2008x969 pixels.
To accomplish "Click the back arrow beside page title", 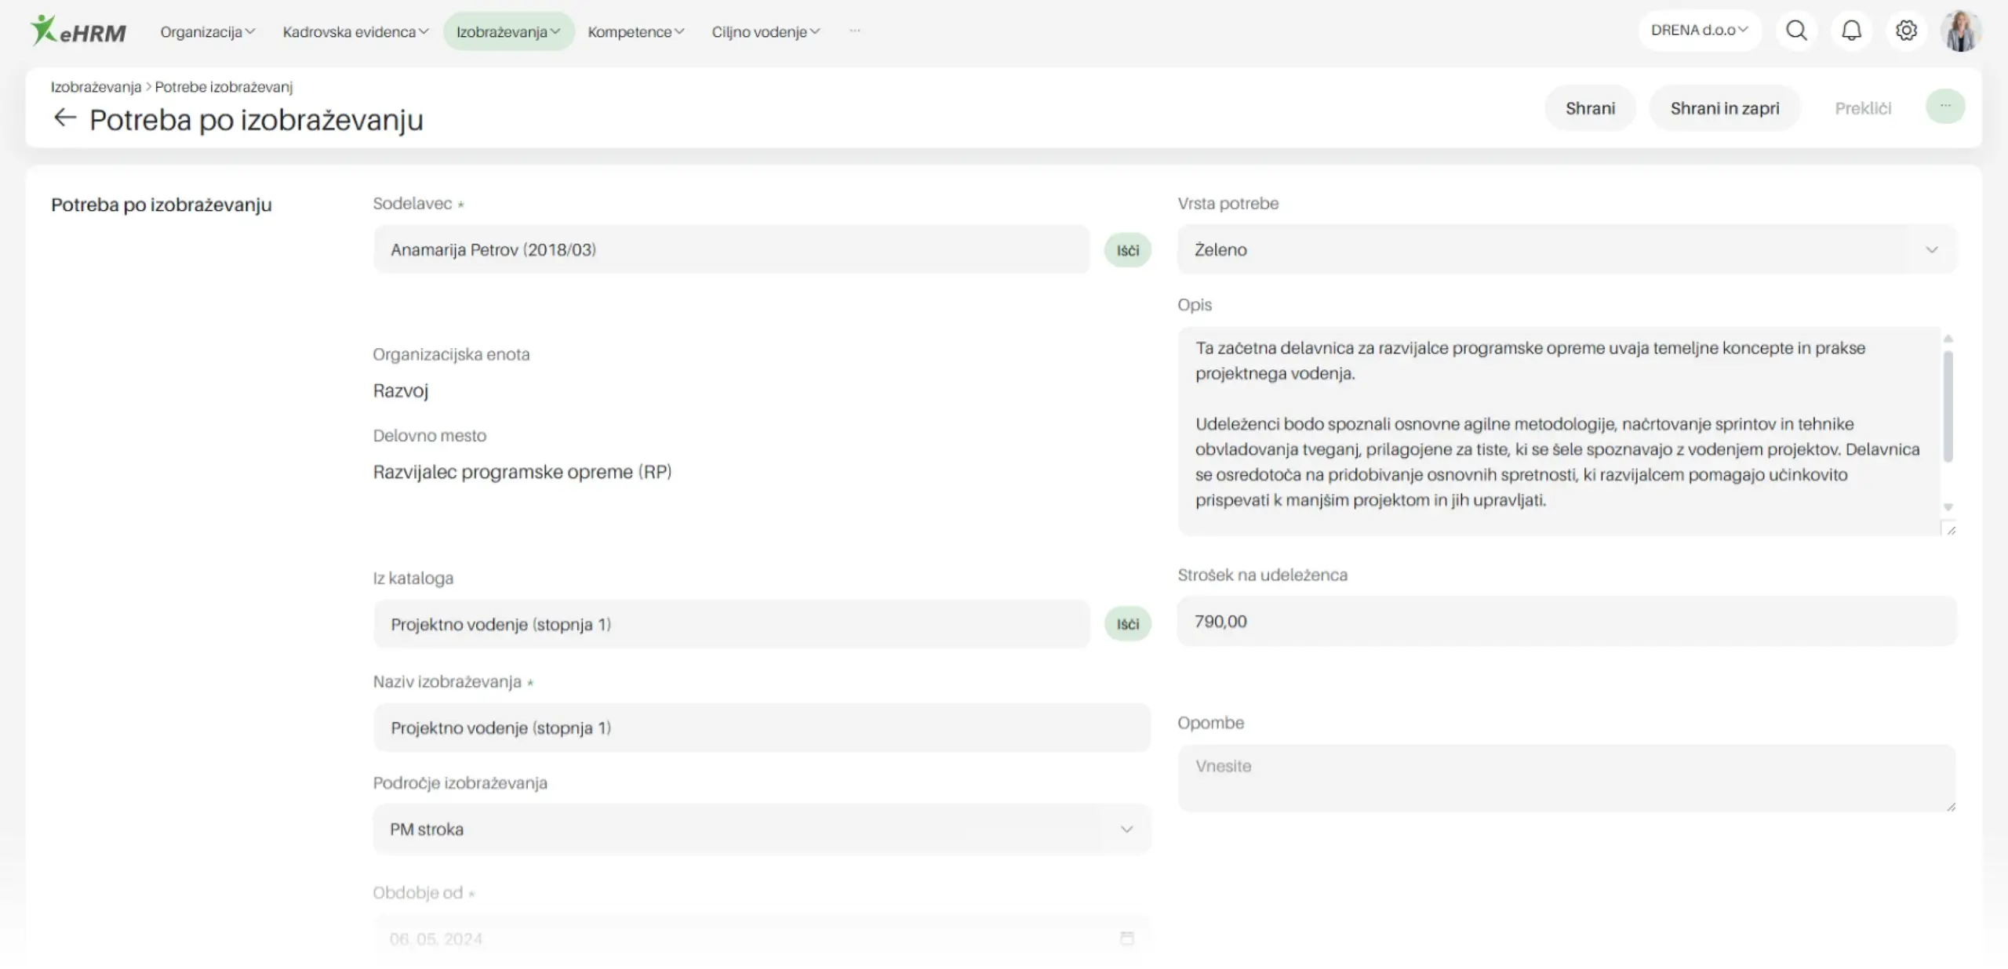I will pyautogui.click(x=64, y=118).
